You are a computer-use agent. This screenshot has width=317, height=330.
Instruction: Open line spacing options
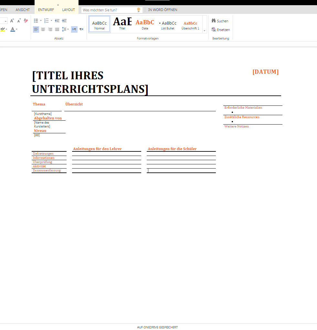64,29
